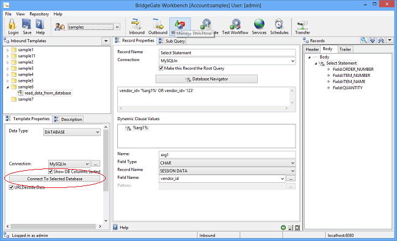397x241 pixels.
Task: Toggle Make this Record the Root Query
Action: [161, 68]
